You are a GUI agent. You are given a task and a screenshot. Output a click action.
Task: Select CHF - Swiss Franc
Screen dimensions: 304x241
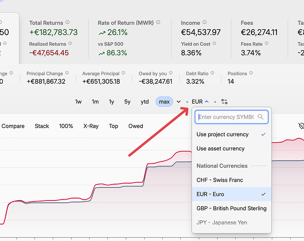click(232, 180)
